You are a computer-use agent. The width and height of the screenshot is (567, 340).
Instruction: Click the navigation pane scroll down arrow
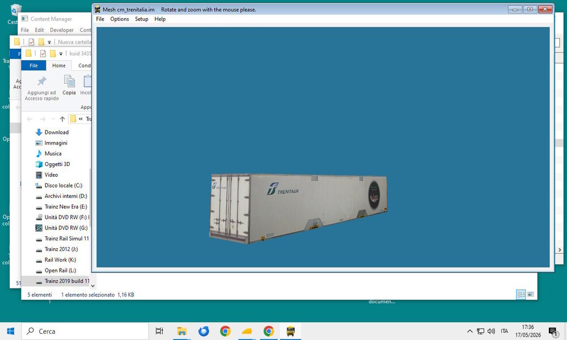(x=92, y=286)
